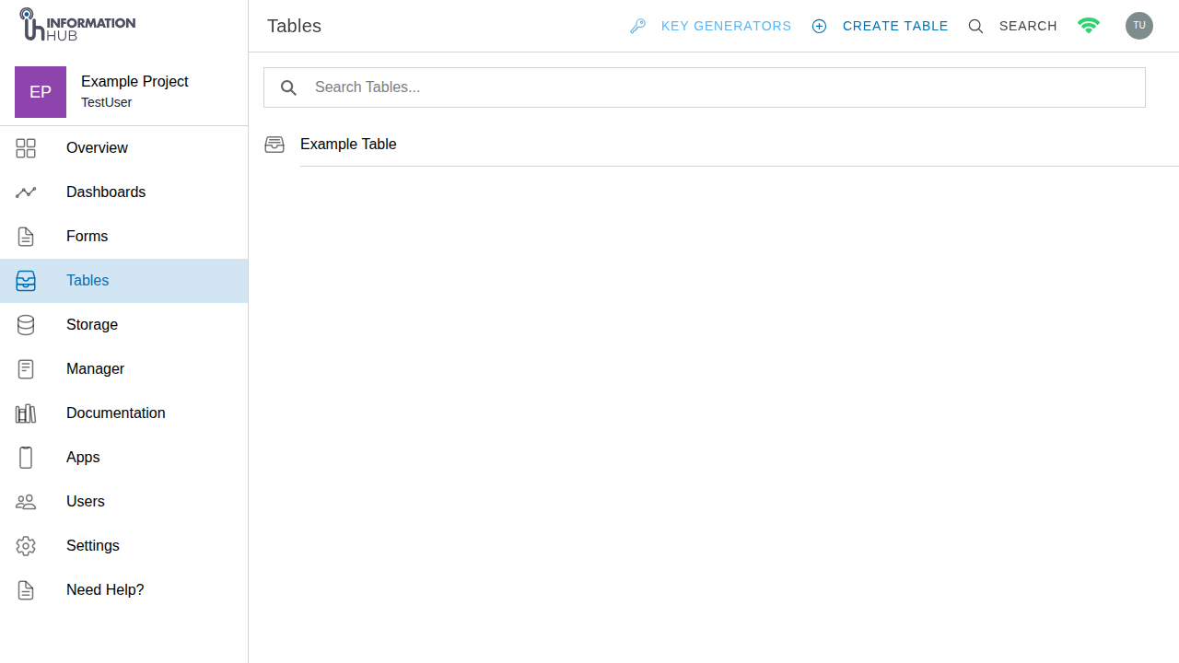Select the Tables label in the sidebar
This screenshot has width=1179, height=663.
88,281
